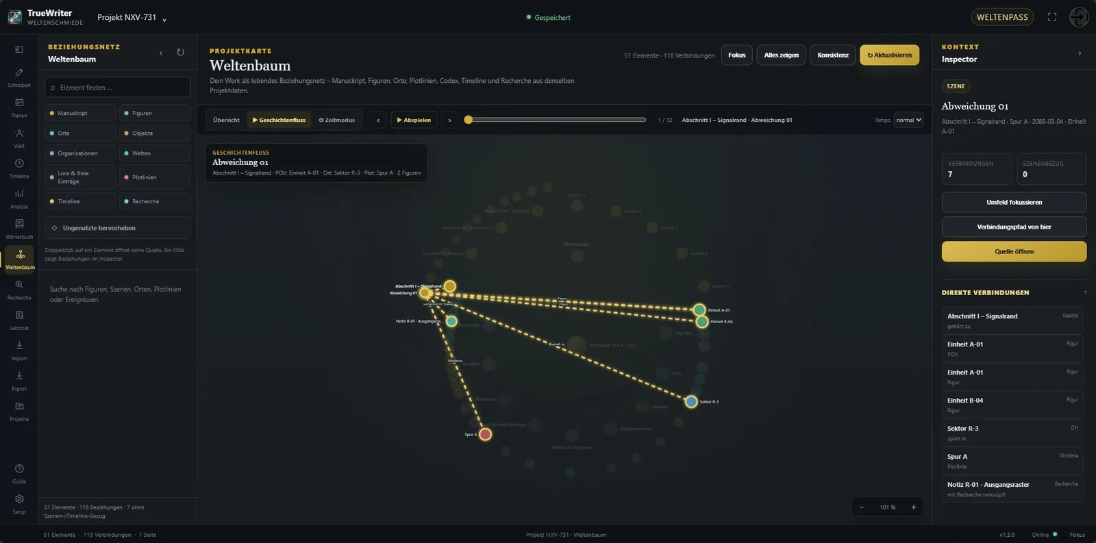Open the Schreiben pen icon in sidebar
Viewport: 1096px width, 543px height.
click(x=19, y=73)
